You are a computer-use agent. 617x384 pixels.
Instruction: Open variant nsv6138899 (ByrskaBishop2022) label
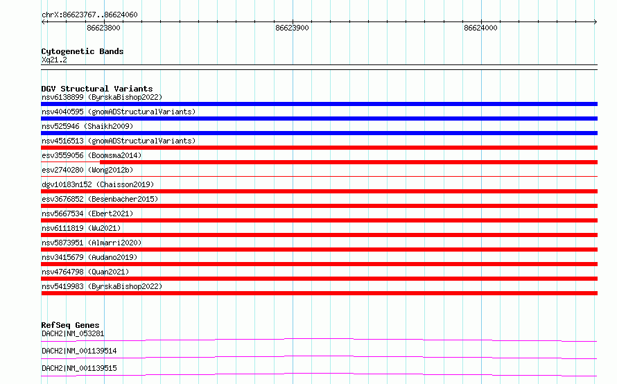coord(102,97)
